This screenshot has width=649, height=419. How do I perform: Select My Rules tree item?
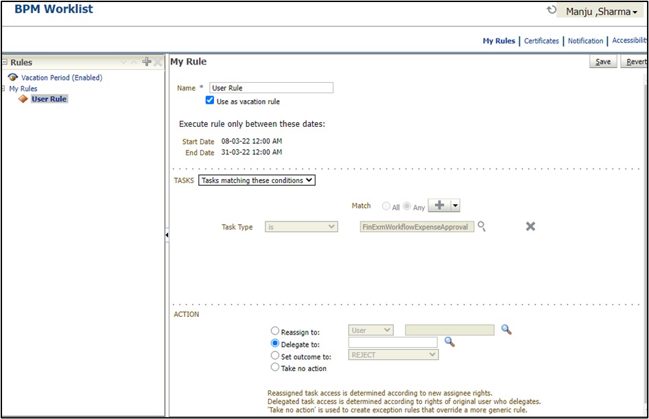tap(23, 88)
